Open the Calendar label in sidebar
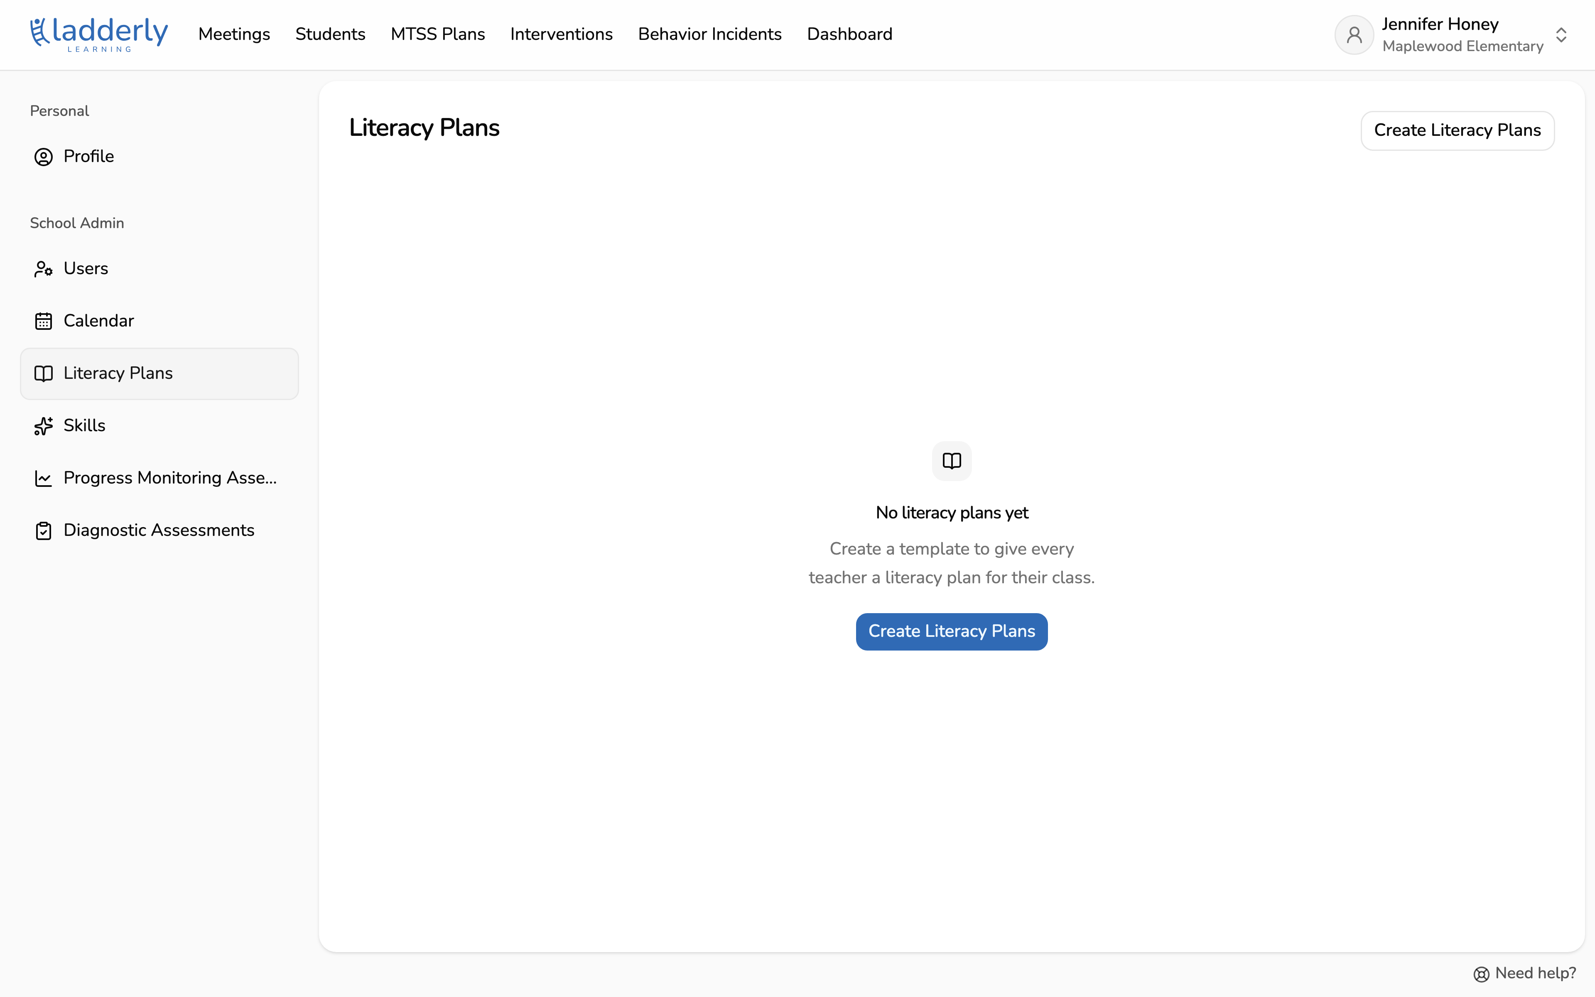This screenshot has height=997, width=1595. pyautogui.click(x=99, y=320)
